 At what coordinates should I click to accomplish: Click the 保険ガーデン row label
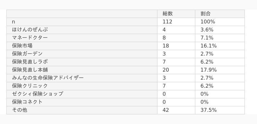(27, 54)
